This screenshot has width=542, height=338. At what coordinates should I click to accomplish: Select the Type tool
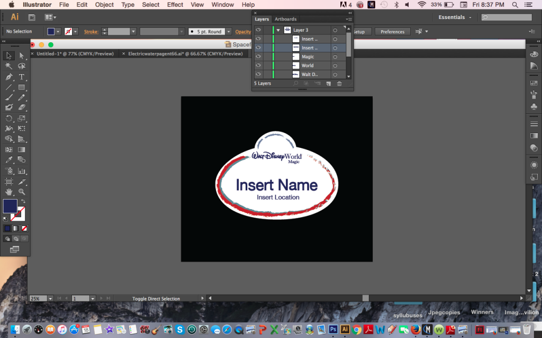tap(22, 77)
